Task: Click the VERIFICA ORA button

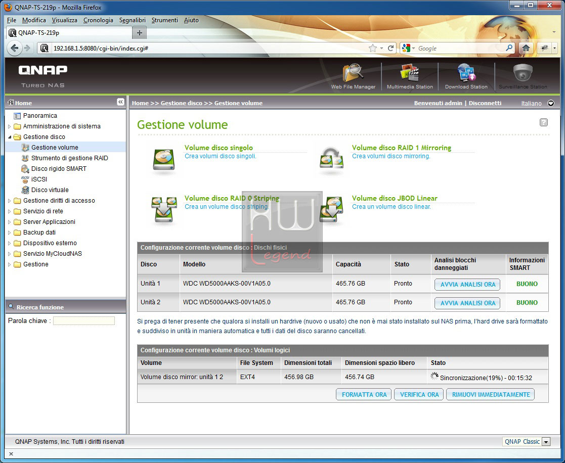Action: pos(419,394)
